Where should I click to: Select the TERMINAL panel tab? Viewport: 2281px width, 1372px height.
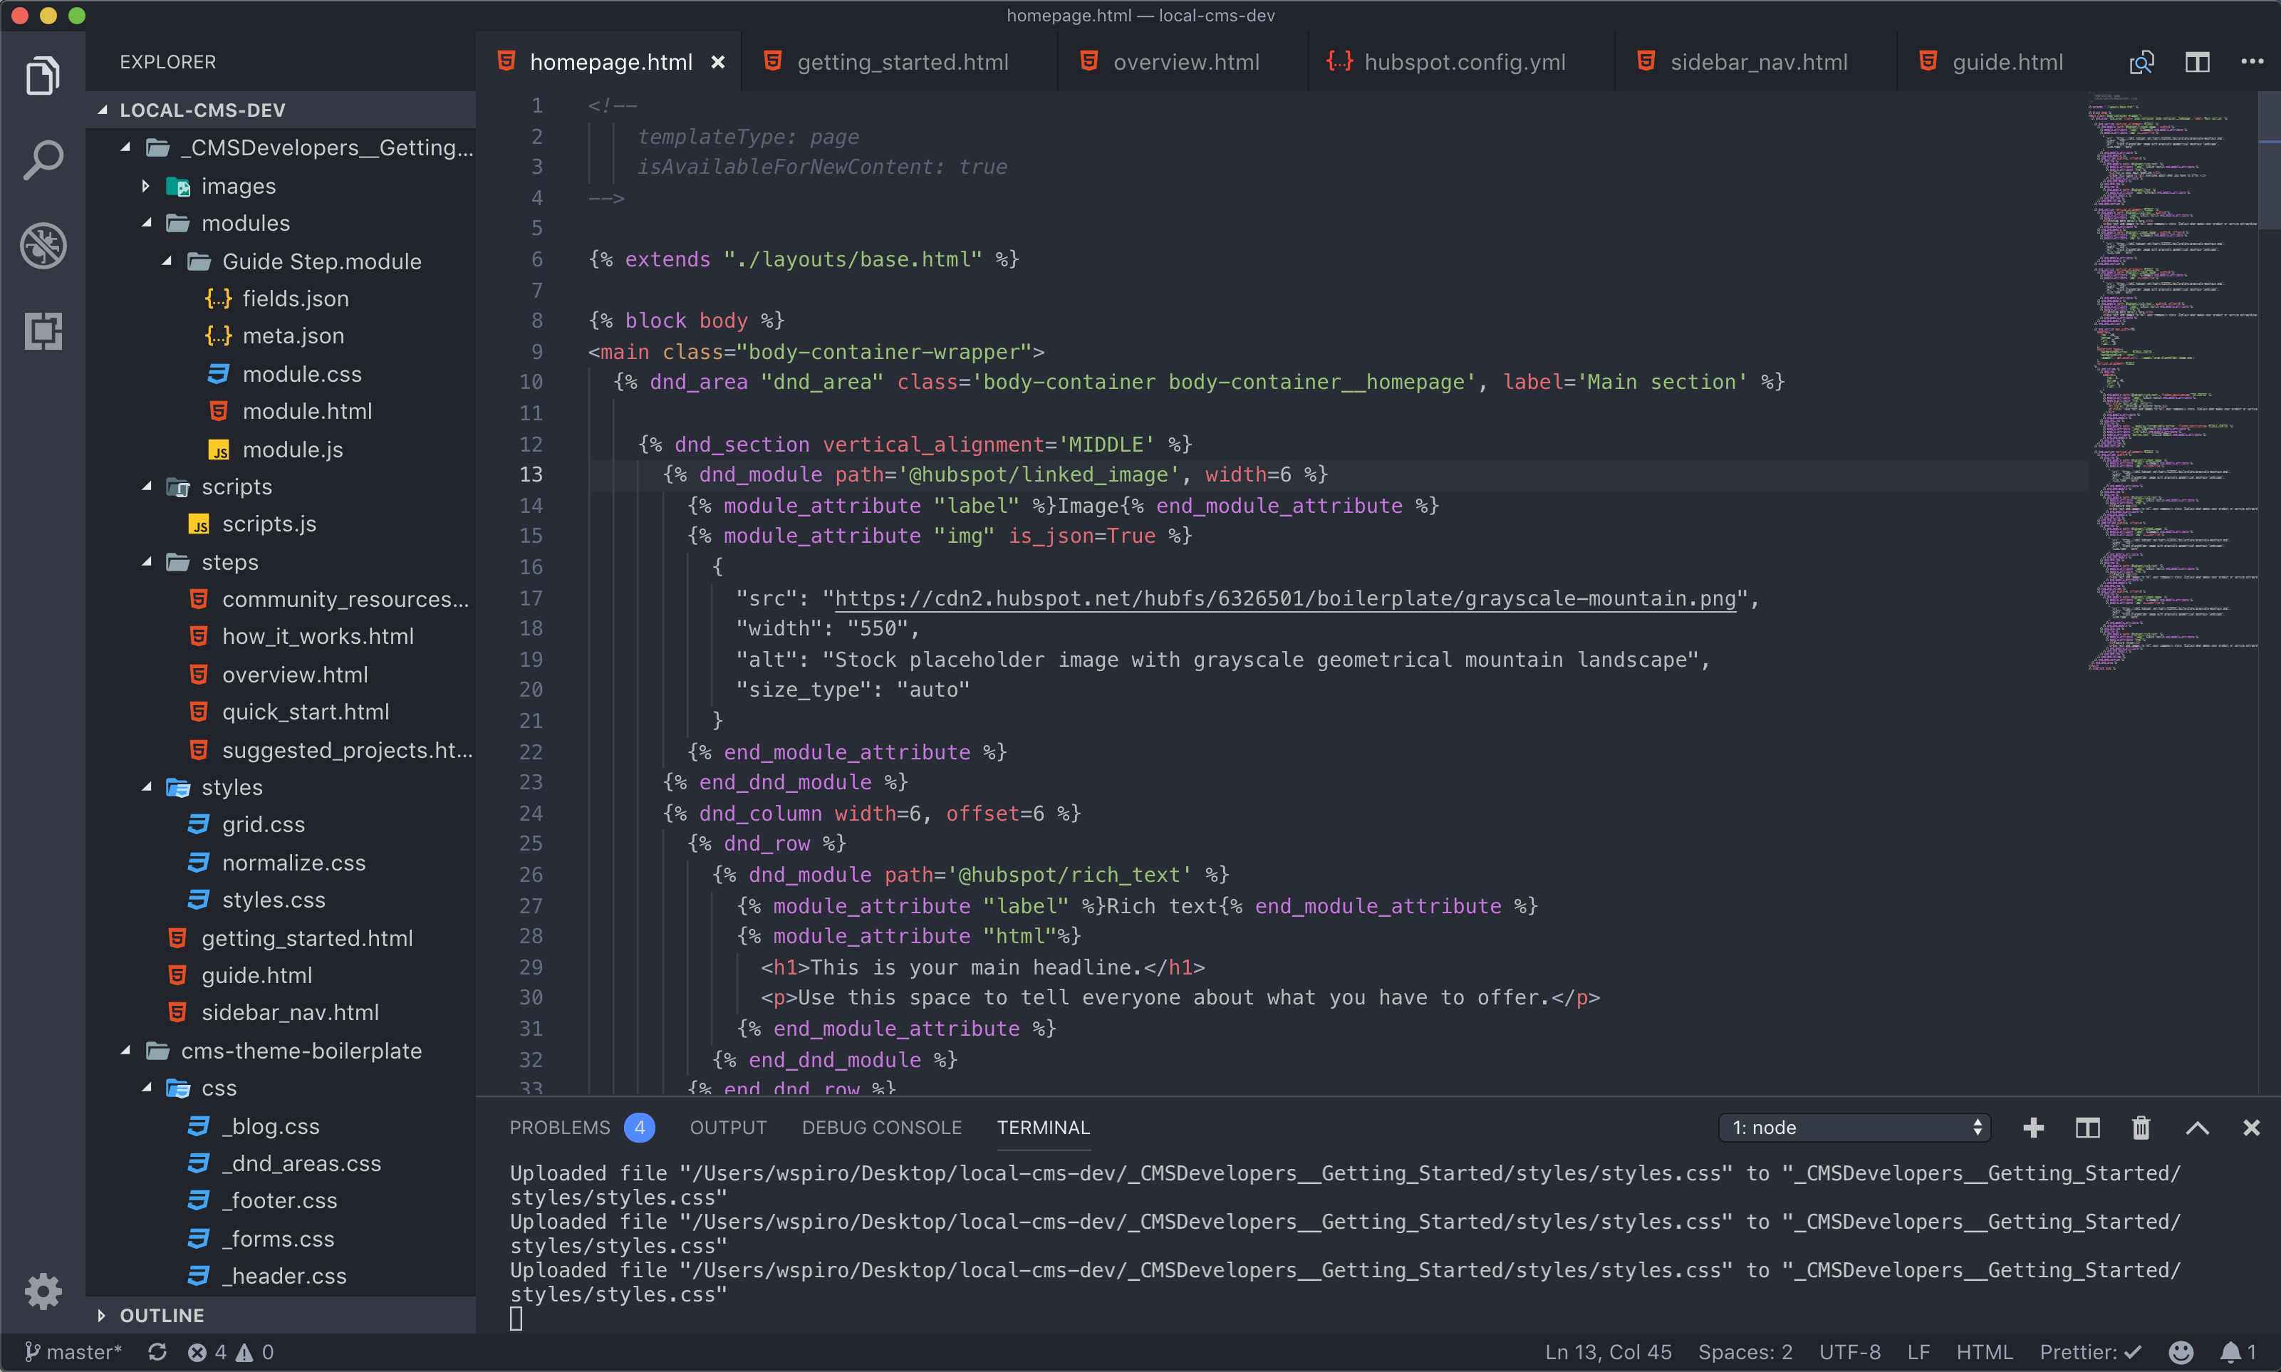coord(1042,1127)
